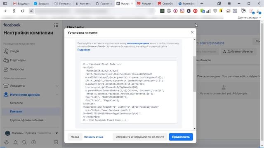Click inside pixel code box to copy
This screenshot has width=264, height=148.
[129, 92]
